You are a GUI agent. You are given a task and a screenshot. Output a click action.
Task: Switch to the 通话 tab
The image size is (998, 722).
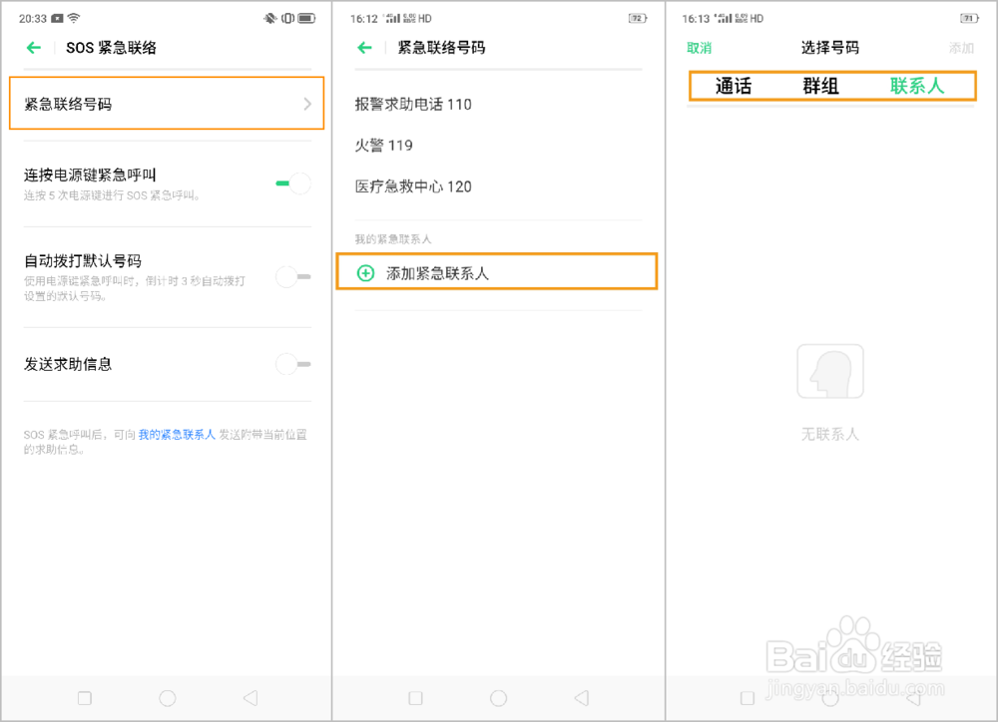click(734, 86)
